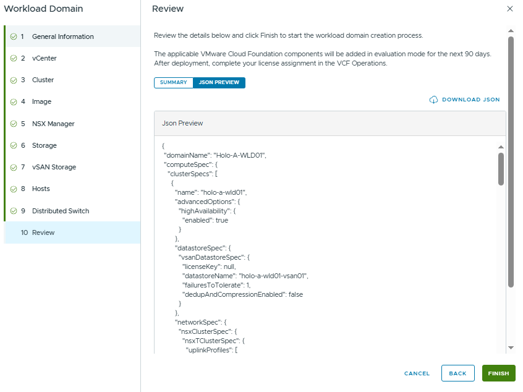This screenshot has height=392, width=523.
Task: Jump to the Image step
Action: pyautogui.click(x=41, y=101)
